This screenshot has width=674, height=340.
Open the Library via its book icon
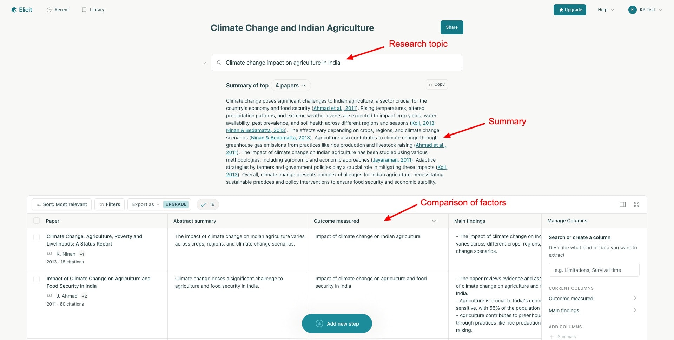84,10
